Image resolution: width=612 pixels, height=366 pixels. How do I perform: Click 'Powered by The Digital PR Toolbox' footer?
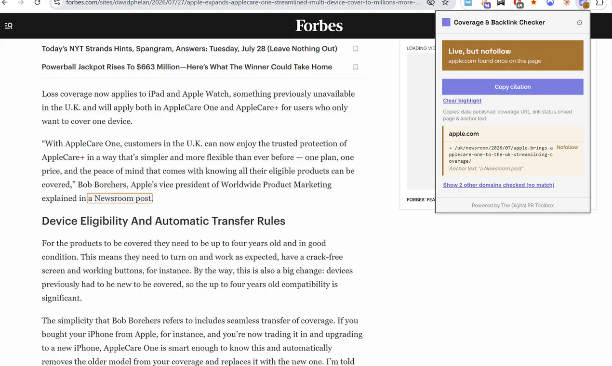pyautogui.click(x=513, y=205)
